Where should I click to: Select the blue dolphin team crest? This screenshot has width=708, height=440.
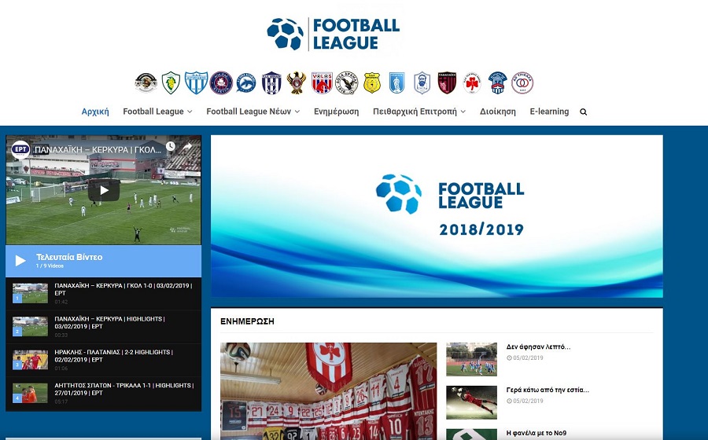tap(246, 83)
